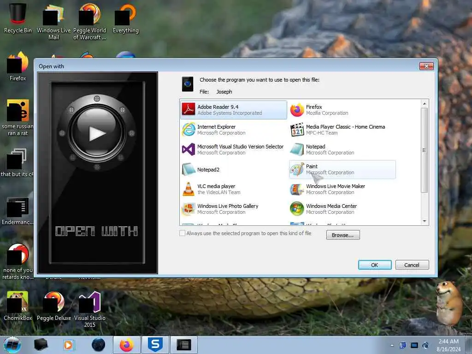Confirm with the OK button
472x354 pixels.
[x=375, y=265]
